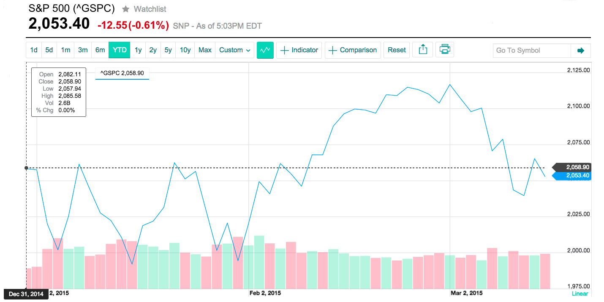
Task: Select the 1d range tab
Action: (x=34, y=50)
